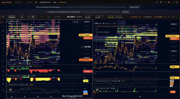Select the text annotation tool
This screenshot has height=99, width=180.
3,56
